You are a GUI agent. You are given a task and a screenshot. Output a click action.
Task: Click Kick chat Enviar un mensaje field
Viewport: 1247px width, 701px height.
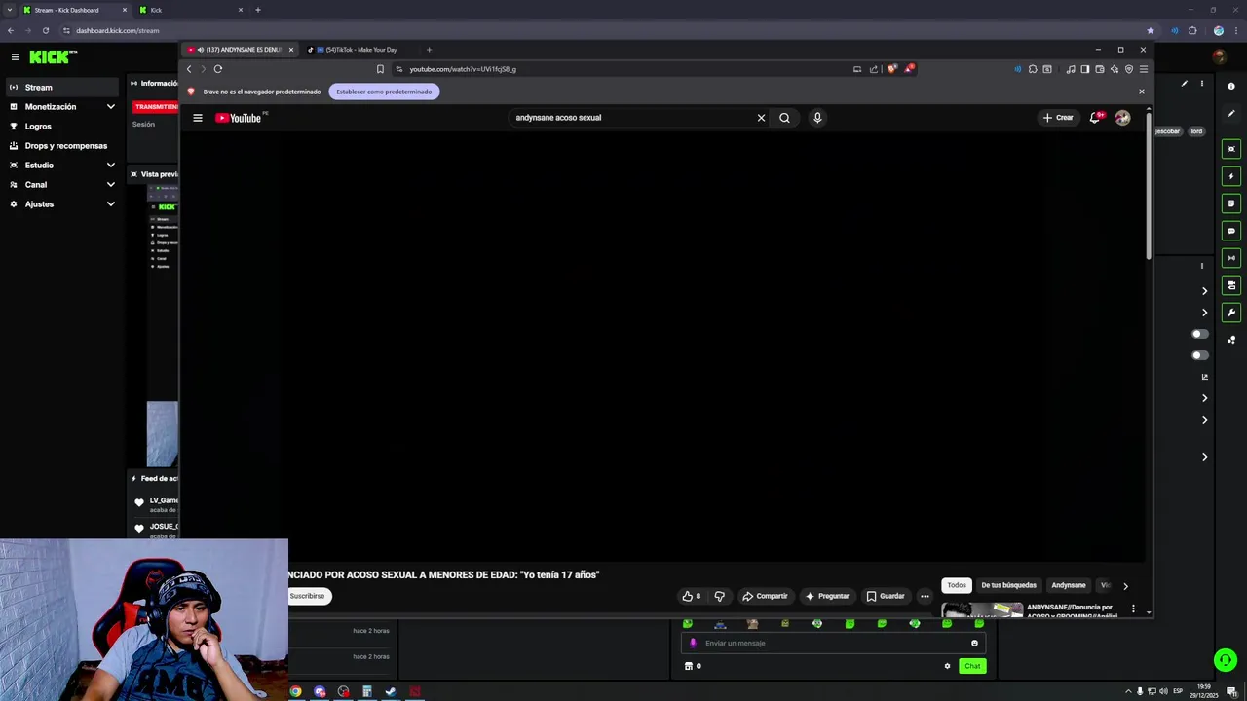click(x=833, y=644)
